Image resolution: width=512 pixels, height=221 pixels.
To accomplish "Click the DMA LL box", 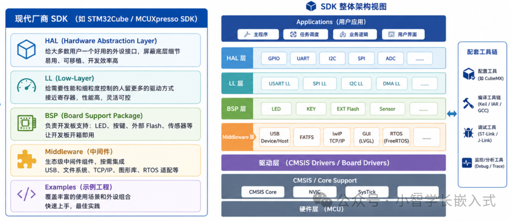I will [x=392, y=84].
